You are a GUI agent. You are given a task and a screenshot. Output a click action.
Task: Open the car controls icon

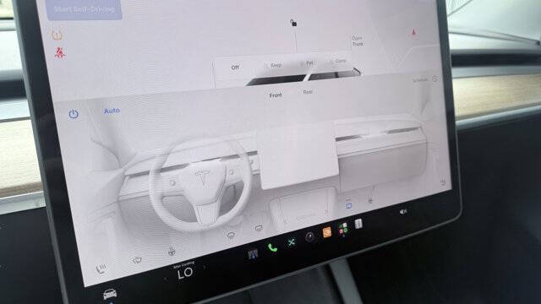click(x=110, y=294)
